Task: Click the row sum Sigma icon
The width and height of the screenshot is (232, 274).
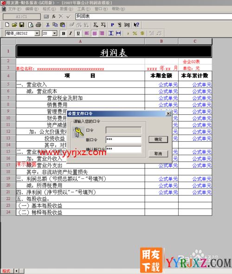Action: point(95,25)
